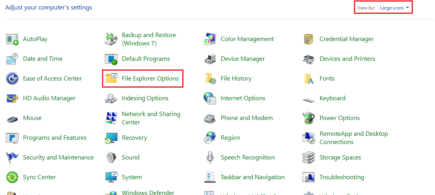Open Speech Recognition microphone icon
The image size is (435, 195).
point(210,157)
